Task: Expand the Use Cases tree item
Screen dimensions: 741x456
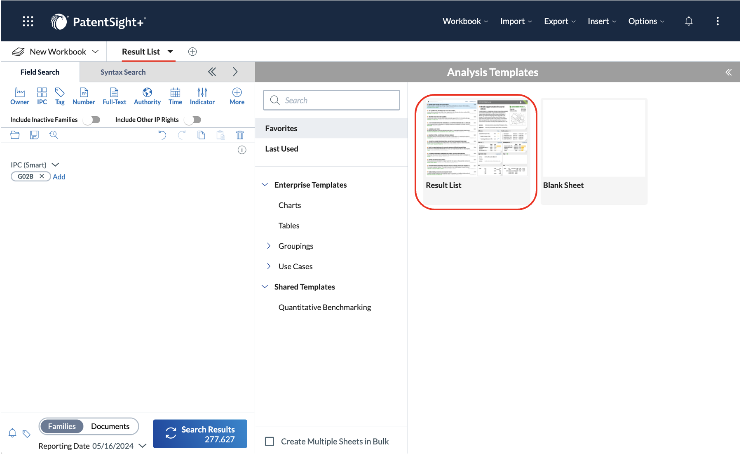Action: [x=269, y=266]
